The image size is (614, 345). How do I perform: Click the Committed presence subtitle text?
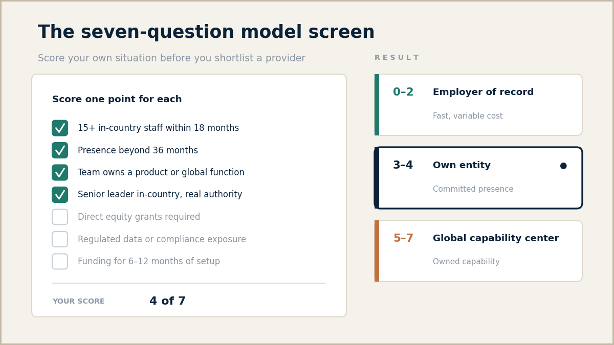click(x=473, y=189)
